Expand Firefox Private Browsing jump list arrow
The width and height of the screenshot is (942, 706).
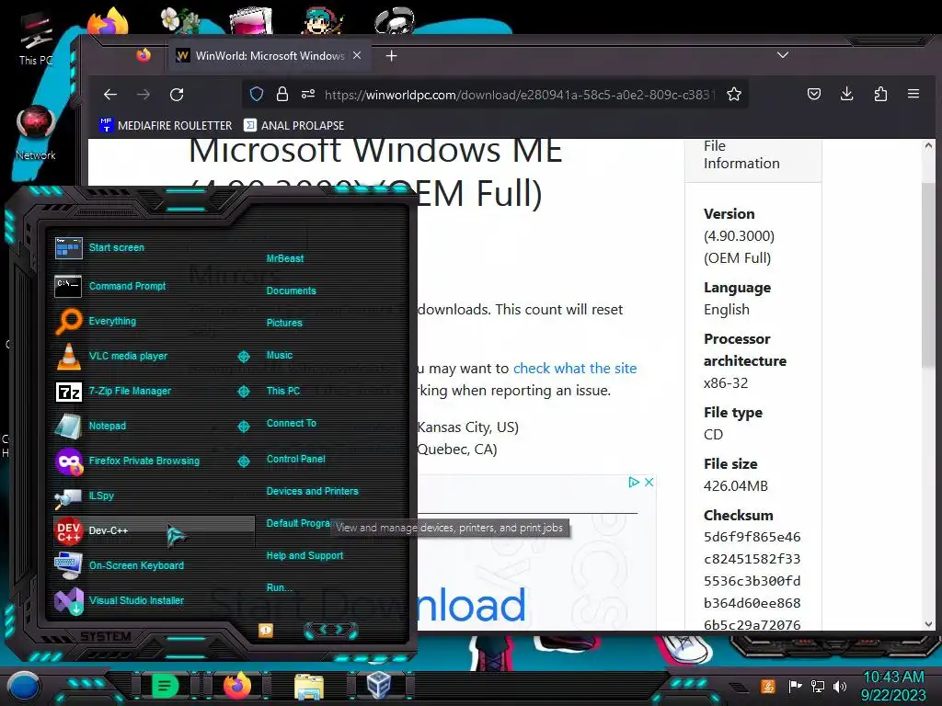(244, 461)
